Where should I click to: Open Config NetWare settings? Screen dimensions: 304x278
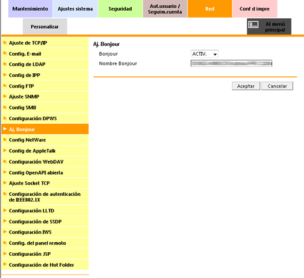(x=45, y=140)
